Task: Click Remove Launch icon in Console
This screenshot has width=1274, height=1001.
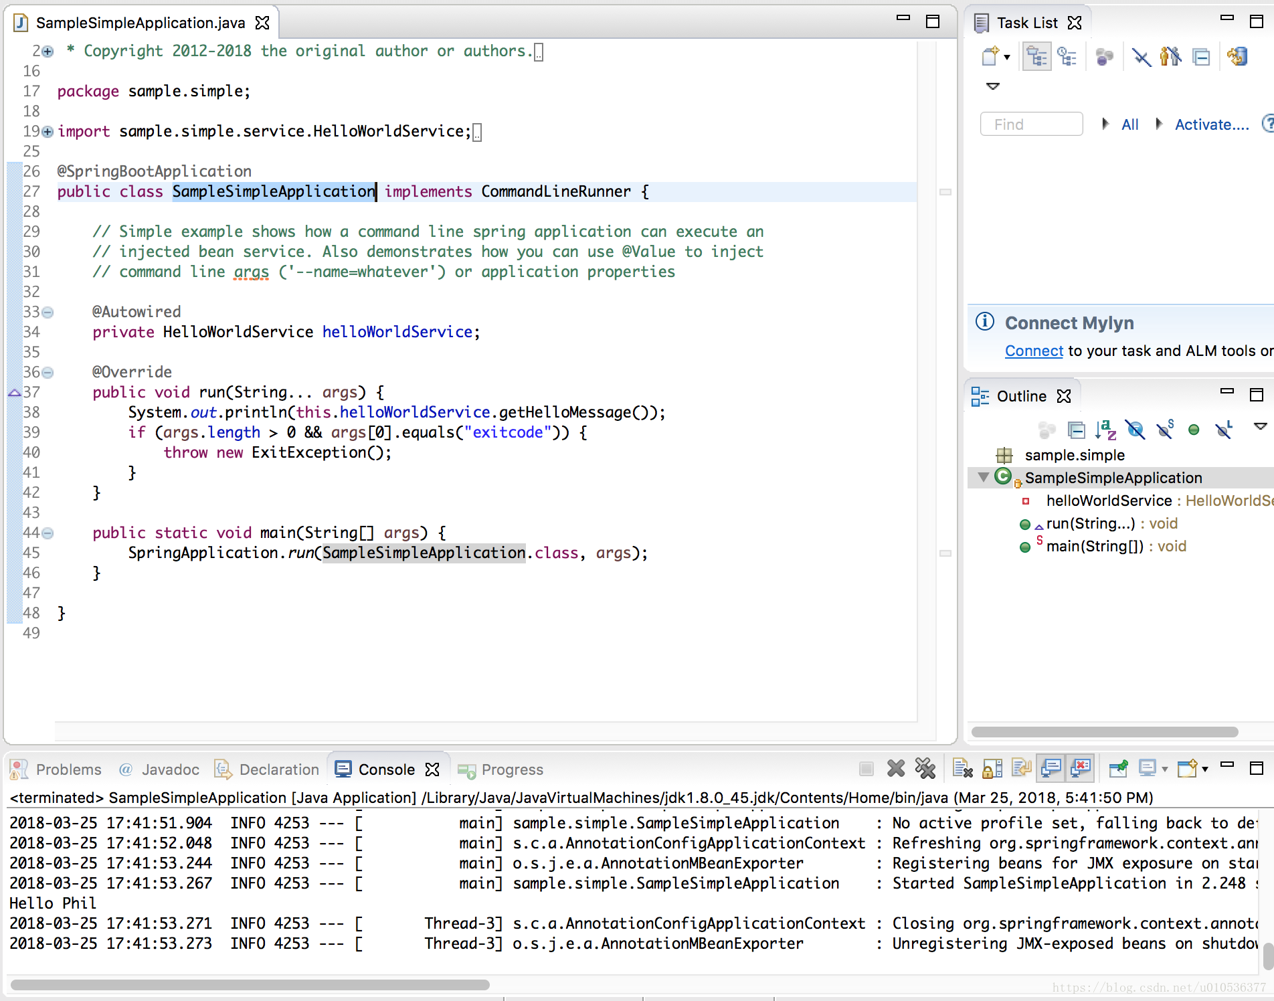Action: click(x=896, y=769)
